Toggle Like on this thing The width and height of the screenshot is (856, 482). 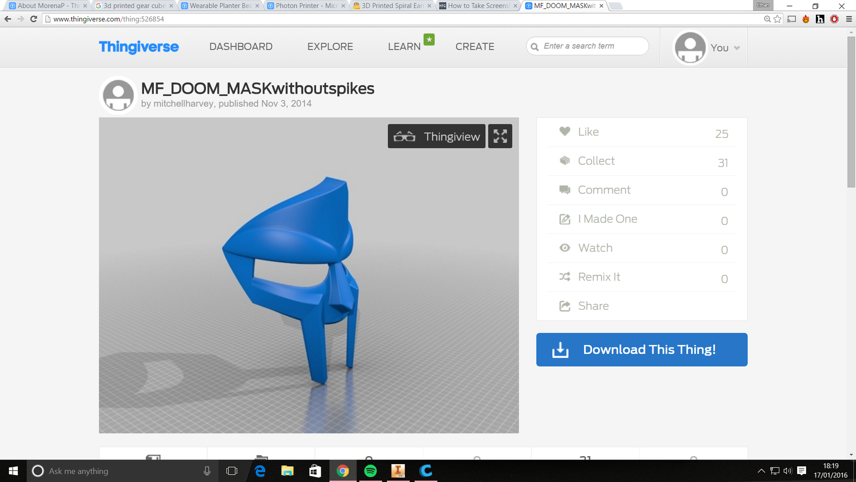coord(564,132)
